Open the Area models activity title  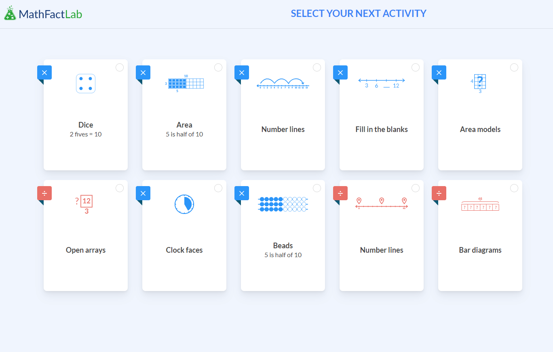click(480, 130)
